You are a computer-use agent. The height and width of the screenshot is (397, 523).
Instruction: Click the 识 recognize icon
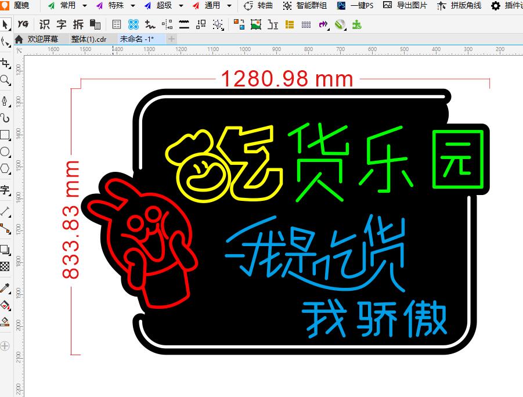tap(44, 24)
